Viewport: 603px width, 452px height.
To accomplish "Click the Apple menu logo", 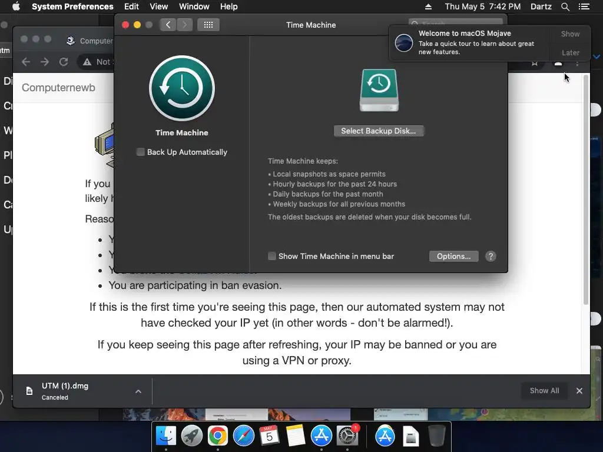I will [x=16, y=6].
